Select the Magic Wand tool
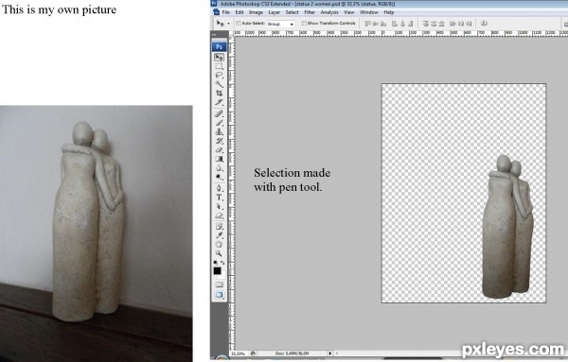 point(220,84)
